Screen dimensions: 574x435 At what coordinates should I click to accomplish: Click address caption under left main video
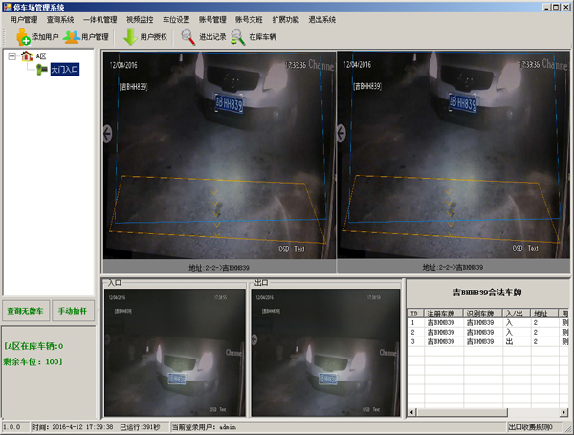pyautogui.click(x=219, y=268)
